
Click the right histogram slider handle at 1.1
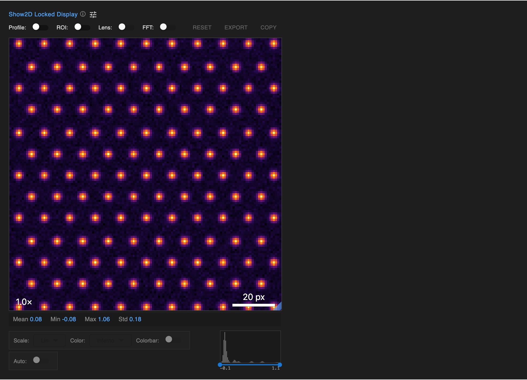280,364
